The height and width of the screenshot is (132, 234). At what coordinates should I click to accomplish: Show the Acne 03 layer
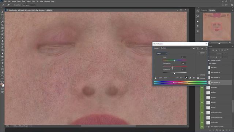click(x=202, y=98)
